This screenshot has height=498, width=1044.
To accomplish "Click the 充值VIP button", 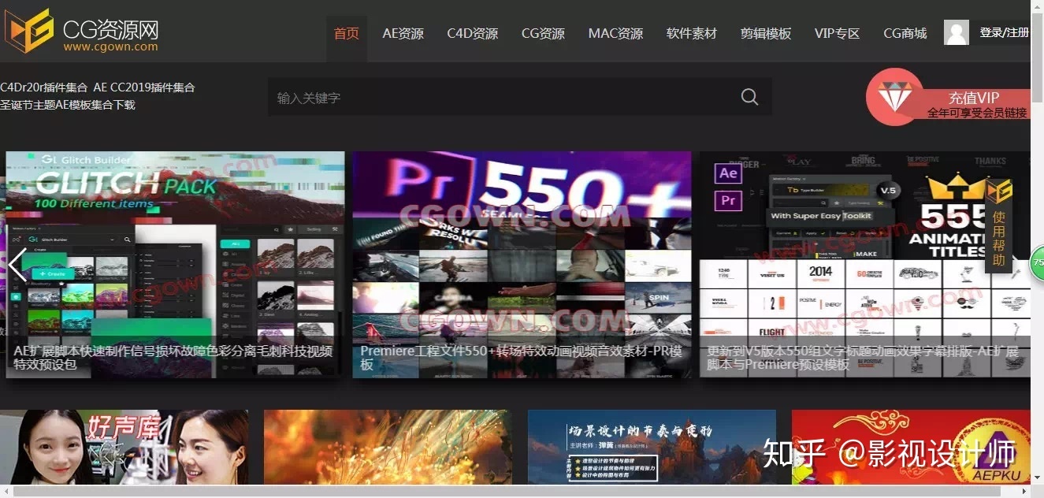I will pos(974,98).
